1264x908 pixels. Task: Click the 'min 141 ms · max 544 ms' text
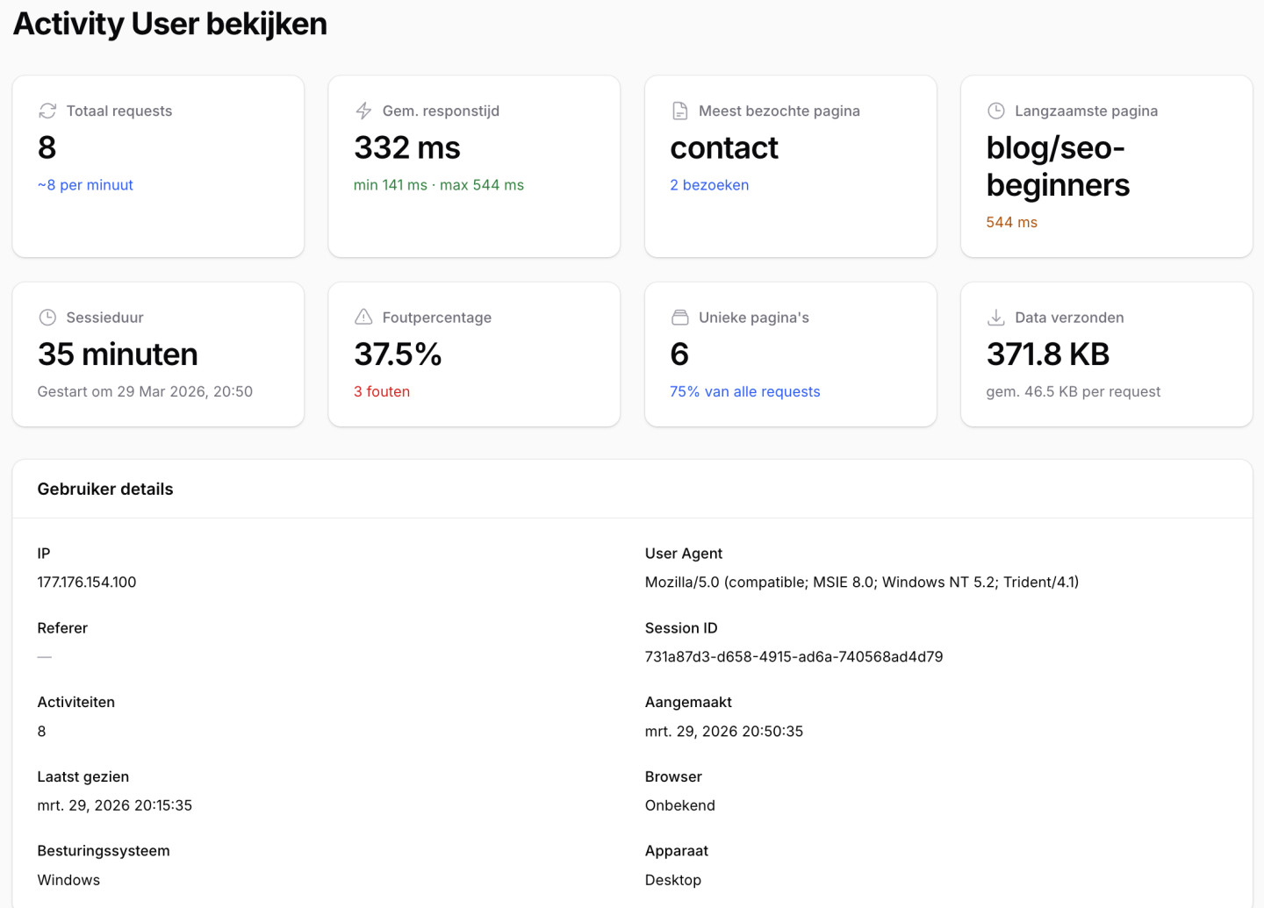coord(439,185)
